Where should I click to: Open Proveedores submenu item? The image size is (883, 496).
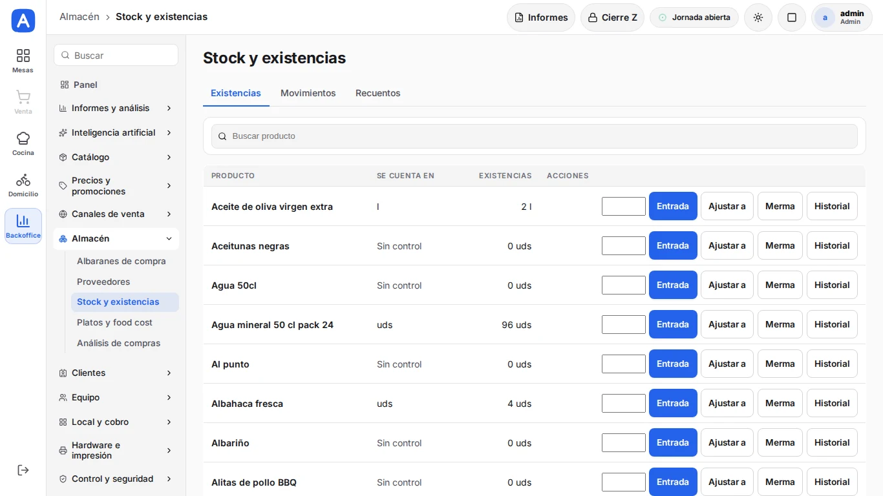(x=125, y=282)
